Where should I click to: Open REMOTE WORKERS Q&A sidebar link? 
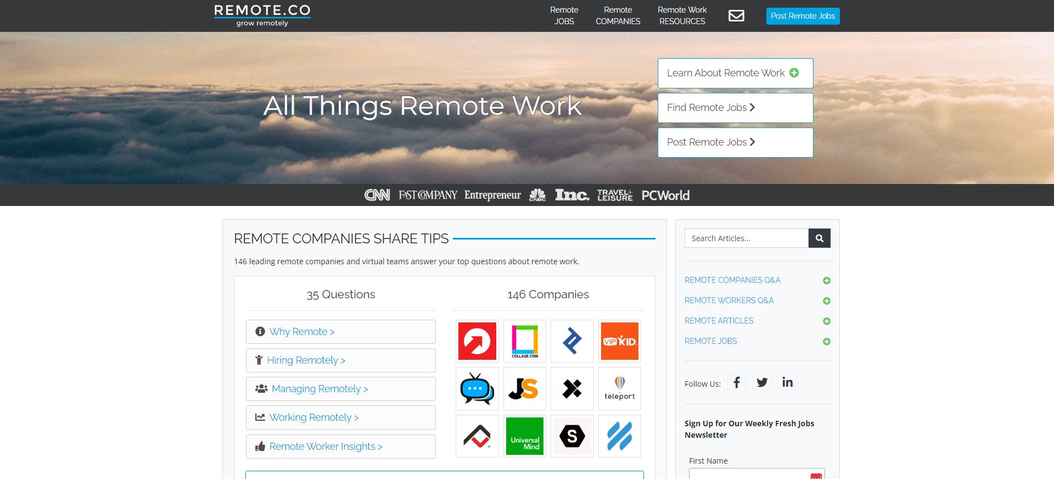click(x=729, y=300)
